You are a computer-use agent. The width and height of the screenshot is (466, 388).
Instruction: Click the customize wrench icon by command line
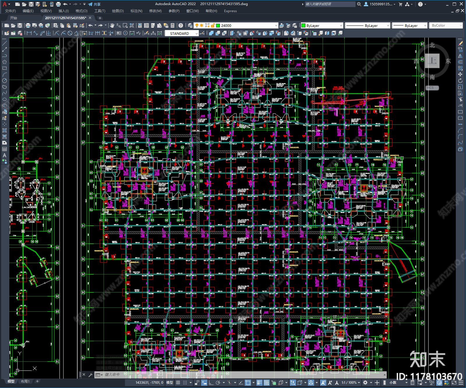point(90,375)
